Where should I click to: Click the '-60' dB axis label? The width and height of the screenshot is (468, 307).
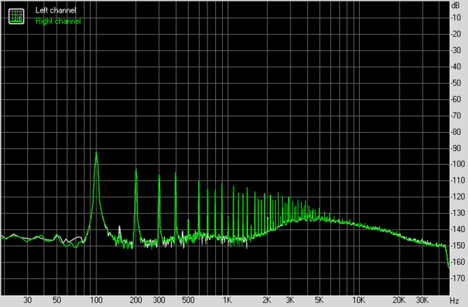pos(455,99)
